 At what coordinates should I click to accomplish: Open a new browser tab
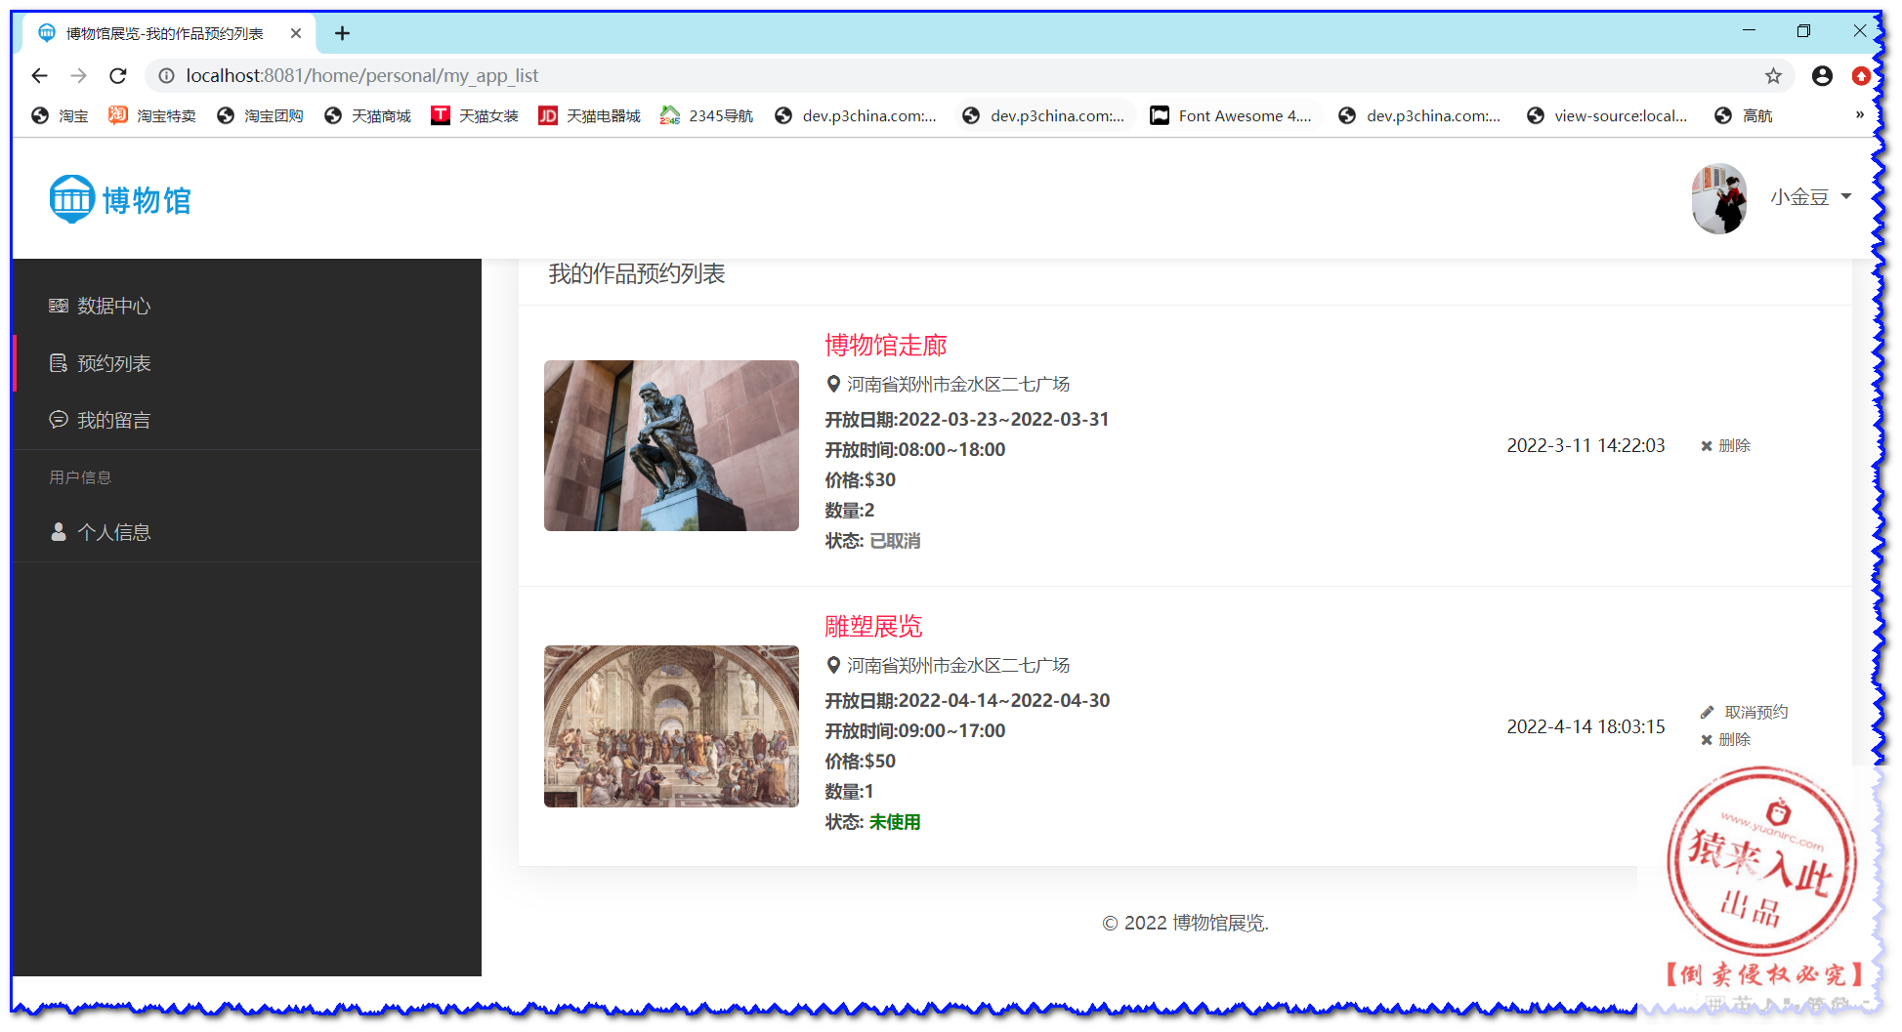pyautogui.click(x=342, y=33)
